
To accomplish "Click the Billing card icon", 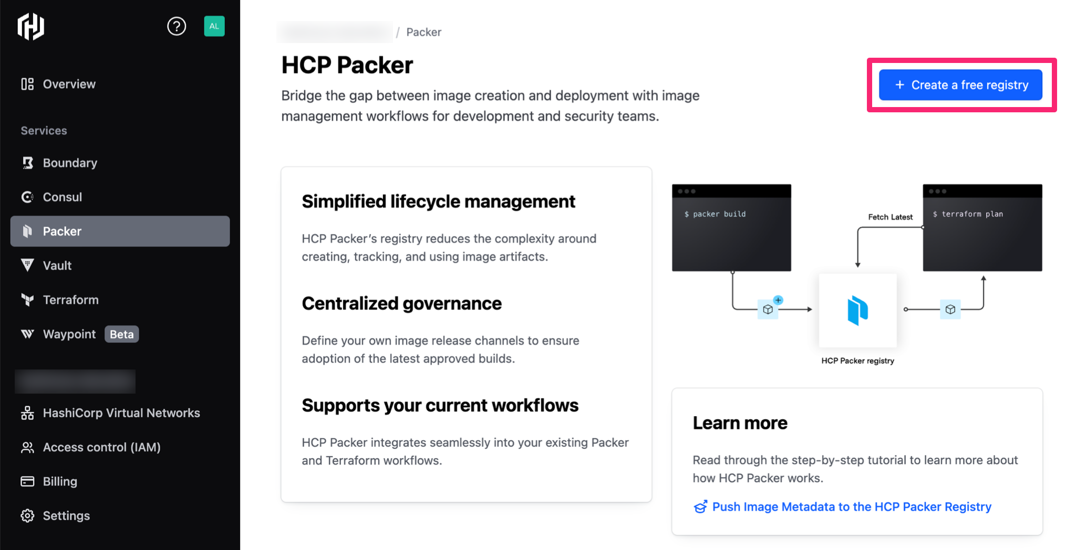I will pos(27,481).
